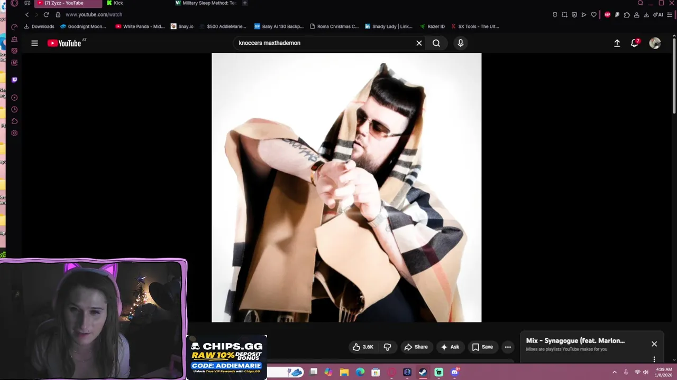Open the account avatar menu

[655, 43]
